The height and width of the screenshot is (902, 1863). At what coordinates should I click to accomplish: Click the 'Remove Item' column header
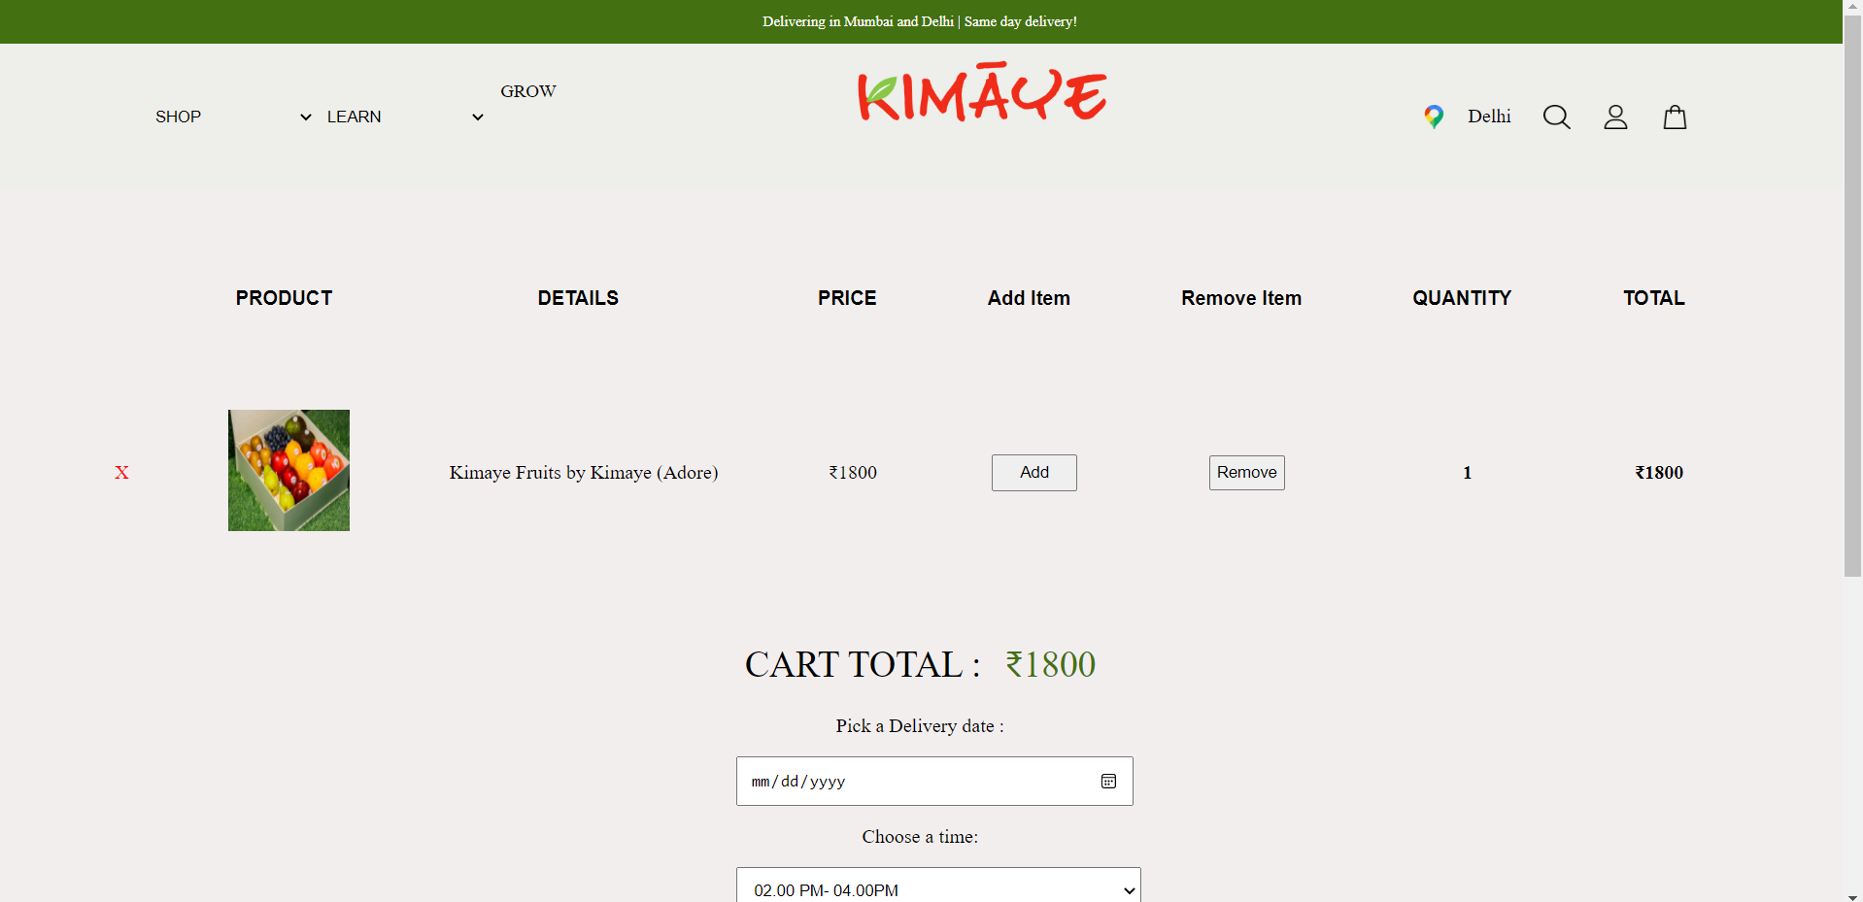pos(1241,298)
